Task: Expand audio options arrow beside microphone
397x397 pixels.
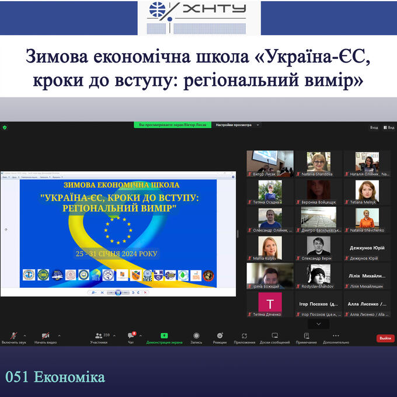Action: click(25, 335)
